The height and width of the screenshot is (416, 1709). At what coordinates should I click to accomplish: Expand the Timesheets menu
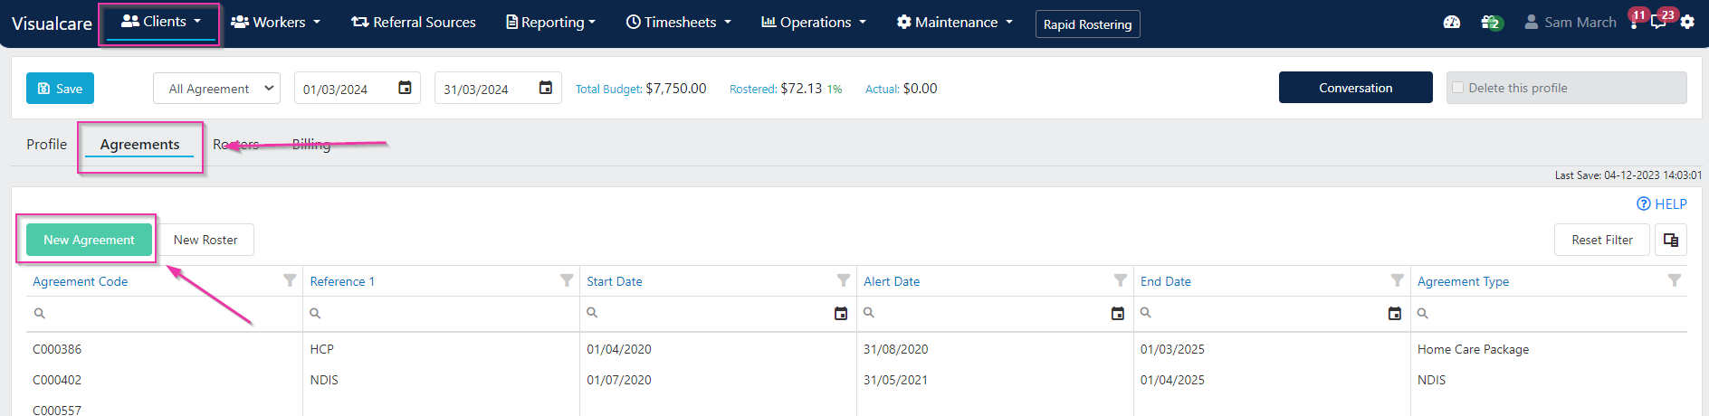(678, 22)
